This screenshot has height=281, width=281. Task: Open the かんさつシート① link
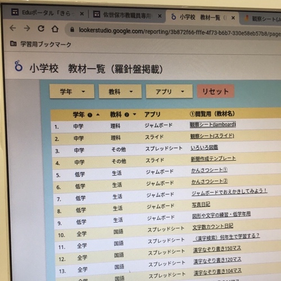[x=210, y=170]
